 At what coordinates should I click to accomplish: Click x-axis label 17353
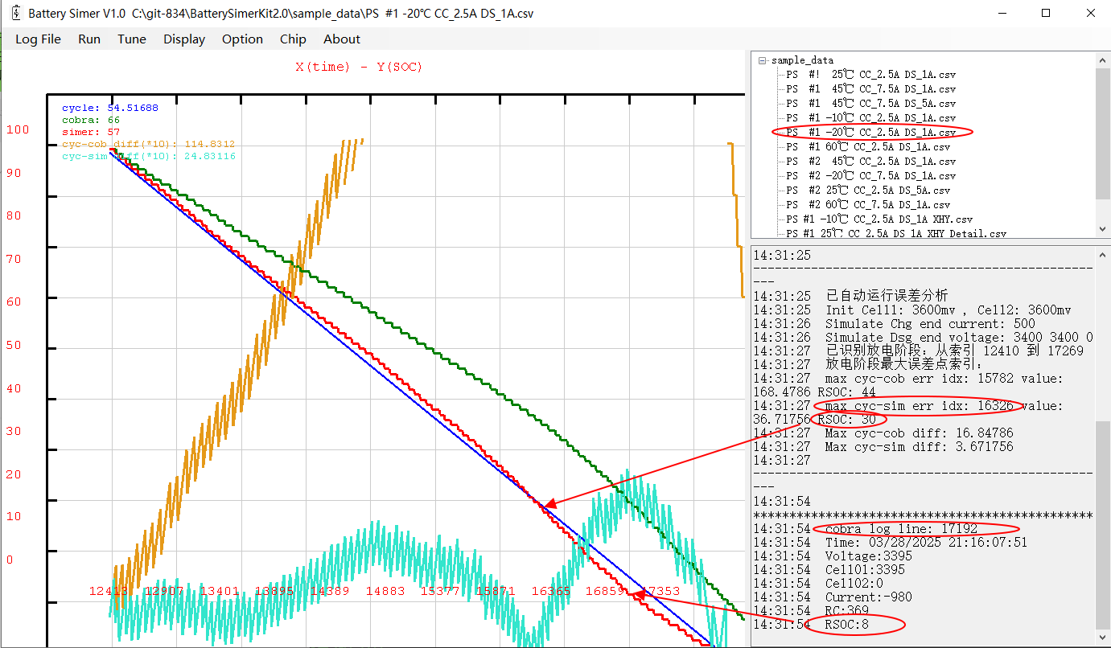click(661, 591)
